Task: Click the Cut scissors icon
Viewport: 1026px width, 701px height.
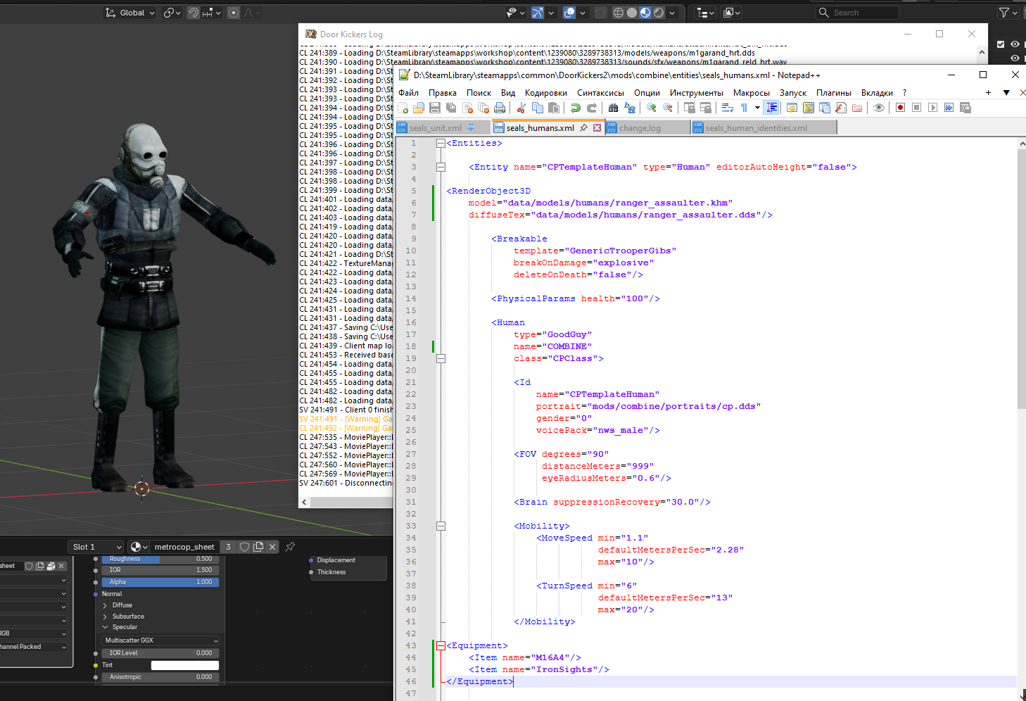Action: click(x=521, y=108)
